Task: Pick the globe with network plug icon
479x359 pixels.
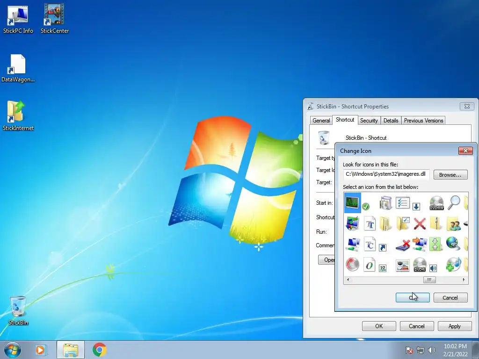Action: click(453, 244)
